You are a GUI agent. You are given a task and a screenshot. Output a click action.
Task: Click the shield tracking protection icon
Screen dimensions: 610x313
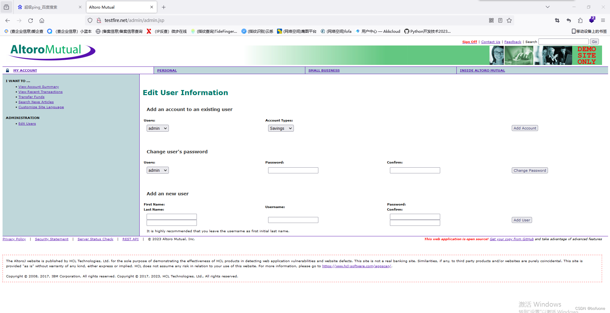coord(90,20)
